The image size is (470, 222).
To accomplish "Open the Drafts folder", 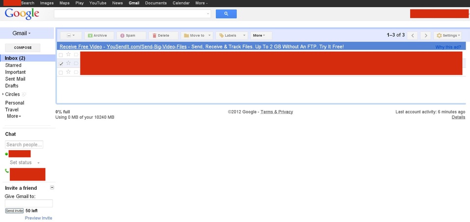I will tap(12, 86).
